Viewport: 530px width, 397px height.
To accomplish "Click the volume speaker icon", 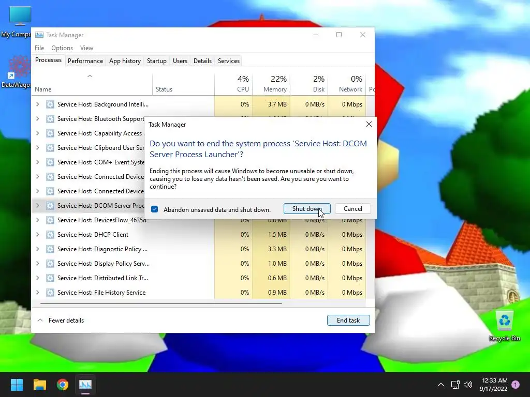I will [x=468, y=385].
